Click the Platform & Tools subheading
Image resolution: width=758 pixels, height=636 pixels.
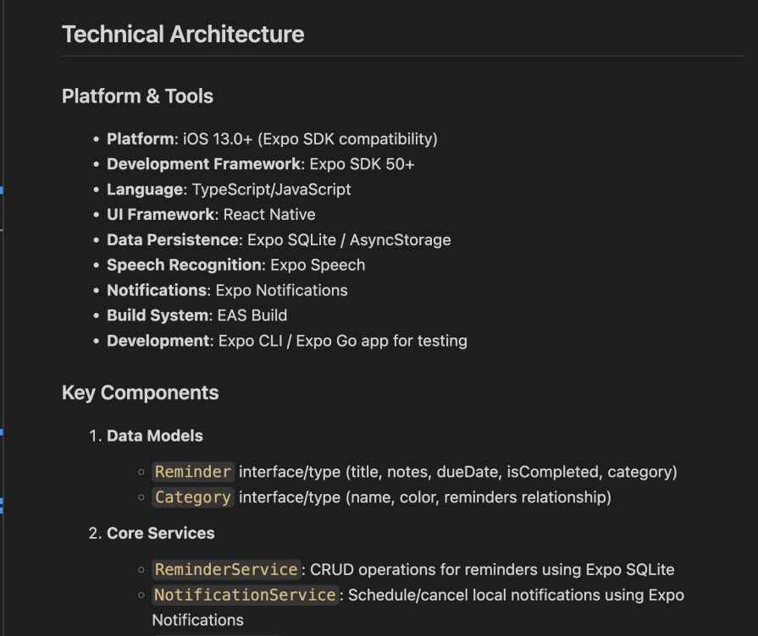(x=137, y=96)
